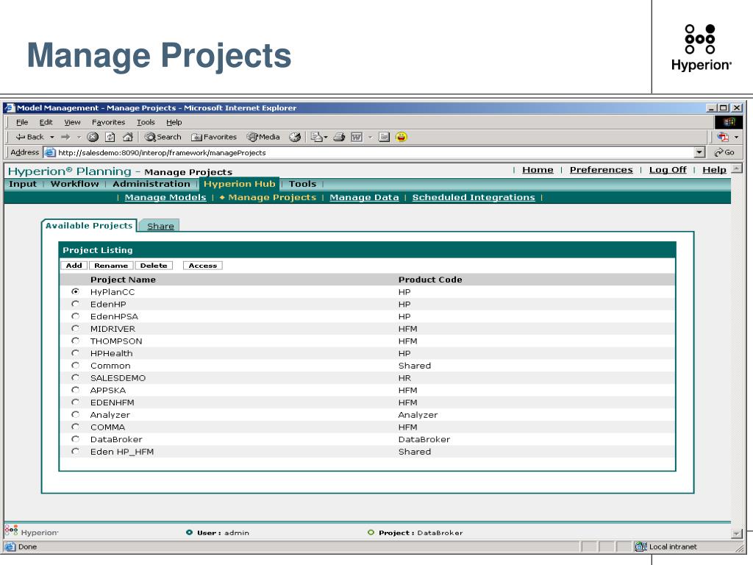The width and height of the screenshot is (753, 565).
Task: Click the Discuss icon in the toolbar
Action: click(384, 137)
